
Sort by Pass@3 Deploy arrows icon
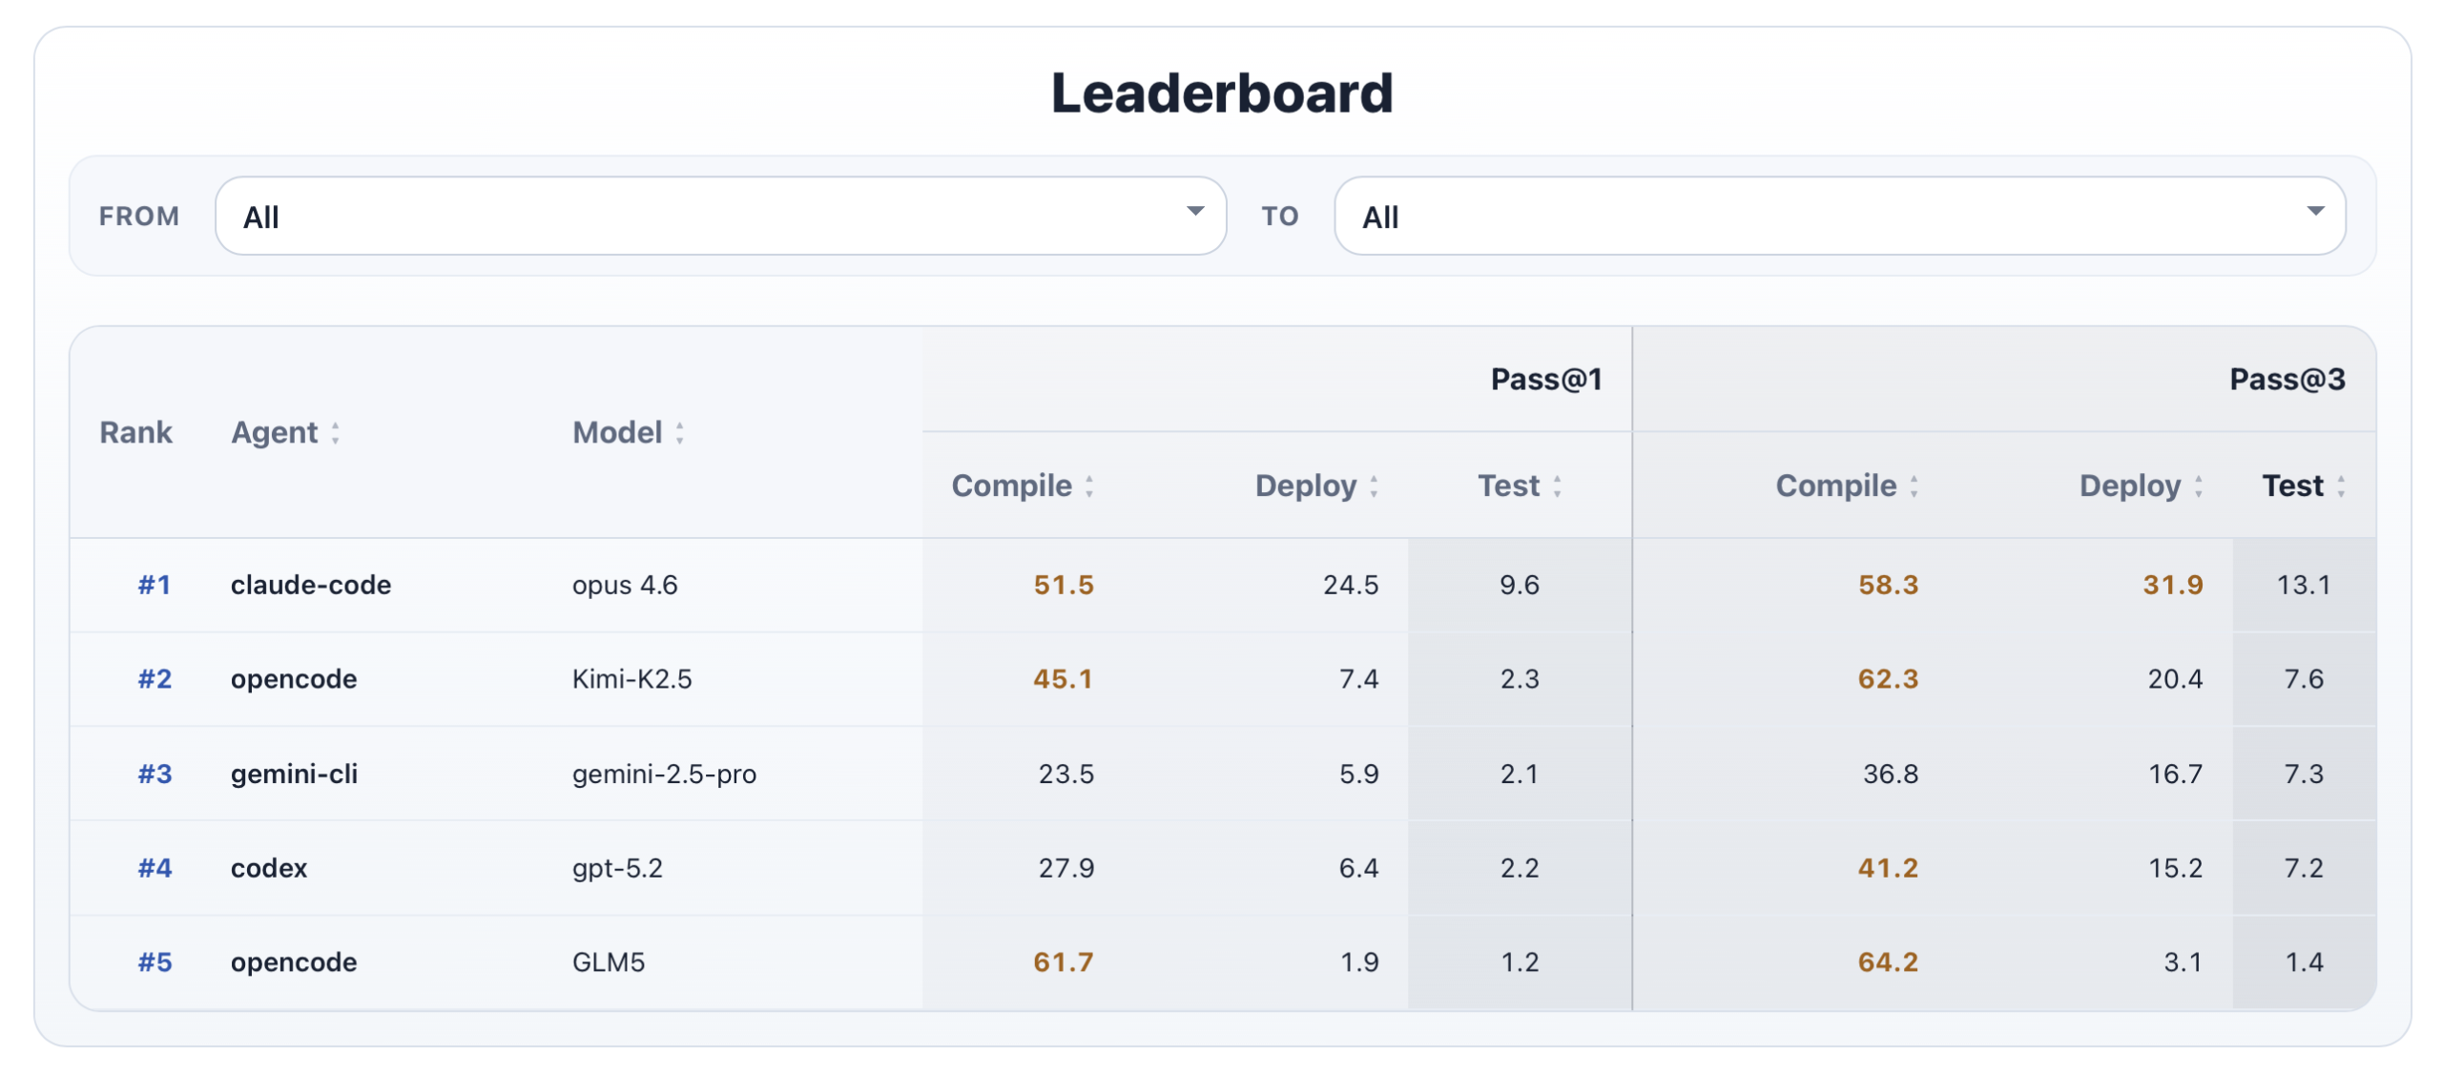point(2198,486)
